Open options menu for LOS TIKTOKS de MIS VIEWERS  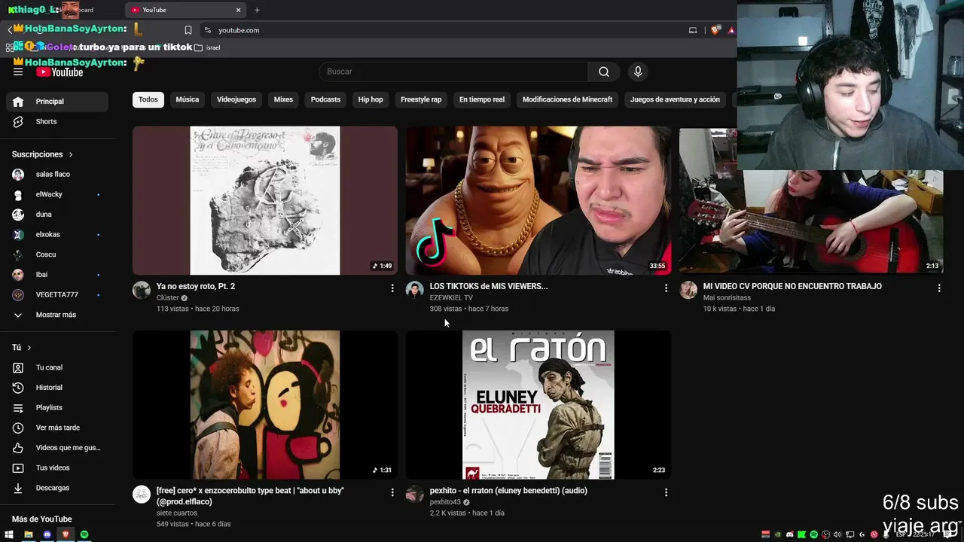pyautogui.click(x=666, y=288)
